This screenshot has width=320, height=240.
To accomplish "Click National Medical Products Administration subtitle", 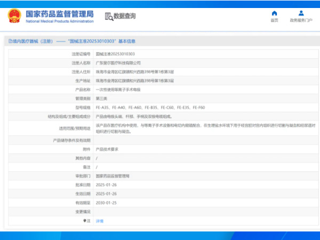I will click(60, 21).
